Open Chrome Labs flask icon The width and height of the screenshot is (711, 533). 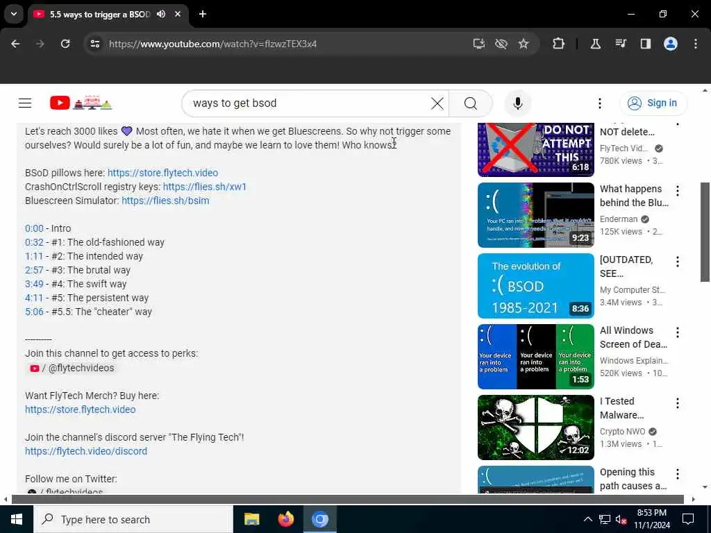[x=595, y=44]
